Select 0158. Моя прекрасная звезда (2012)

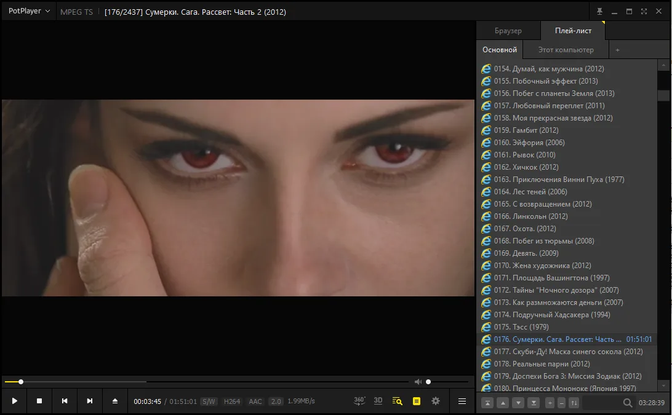566,118
